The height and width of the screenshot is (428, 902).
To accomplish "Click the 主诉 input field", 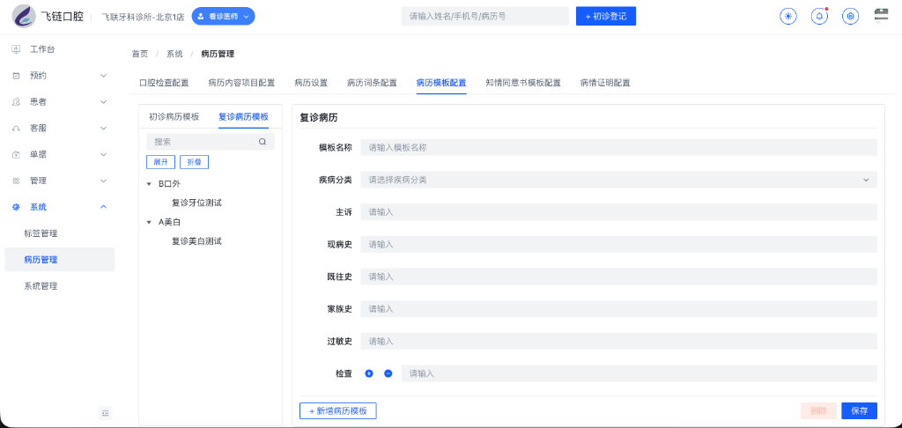I will tap(618, 212).
